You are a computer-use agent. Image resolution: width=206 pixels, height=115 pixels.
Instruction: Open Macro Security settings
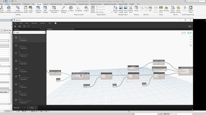tap(178, 9)
